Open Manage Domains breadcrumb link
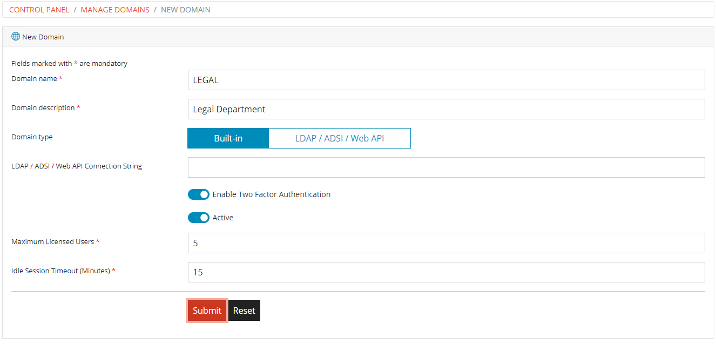This screenshot has width=716, height=344. [115, 10]
